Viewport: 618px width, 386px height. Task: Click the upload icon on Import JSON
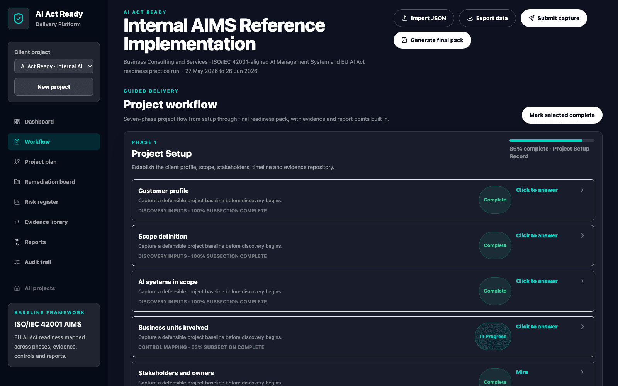coord(405,18)
